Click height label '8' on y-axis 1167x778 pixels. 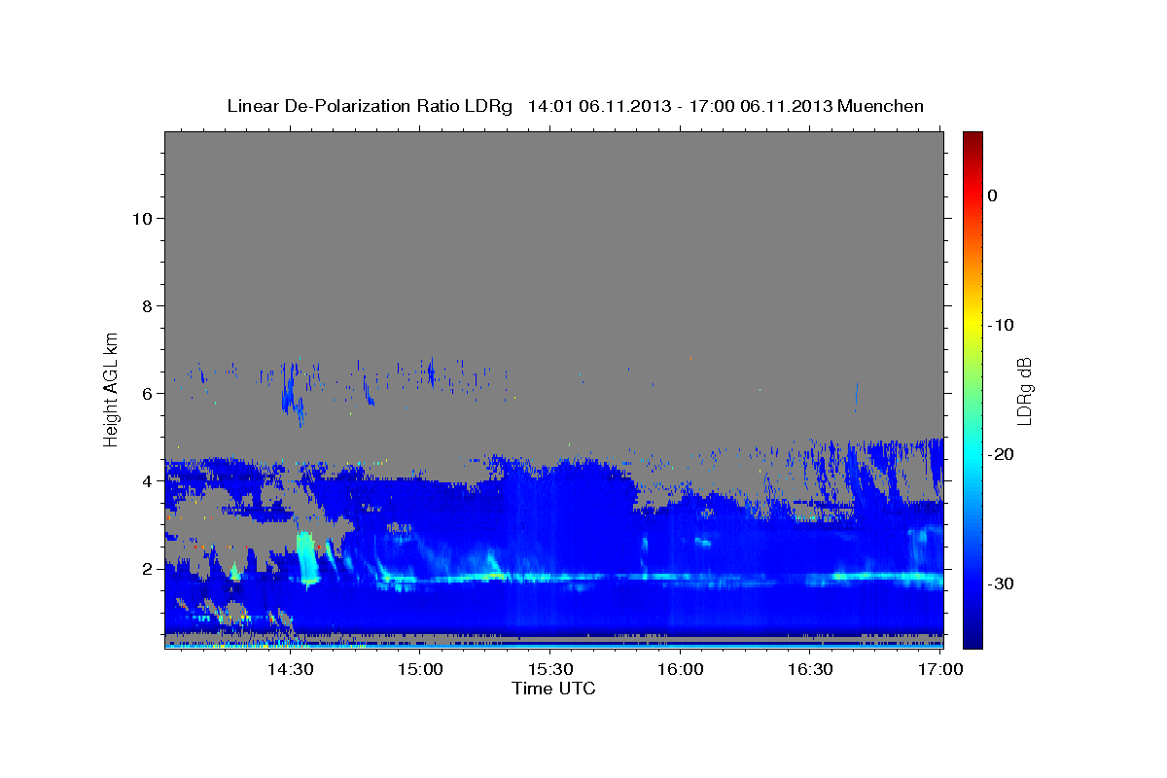pos(146,305)
